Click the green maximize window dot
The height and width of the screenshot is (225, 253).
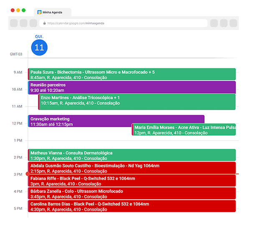coord(24,10)
